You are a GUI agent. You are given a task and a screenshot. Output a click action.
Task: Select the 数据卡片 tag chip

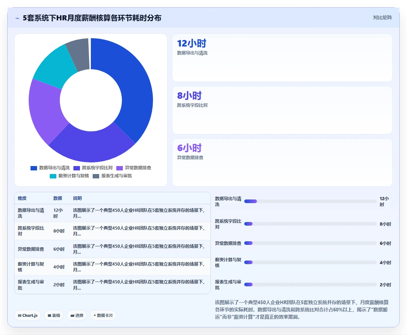coord(103,315)
